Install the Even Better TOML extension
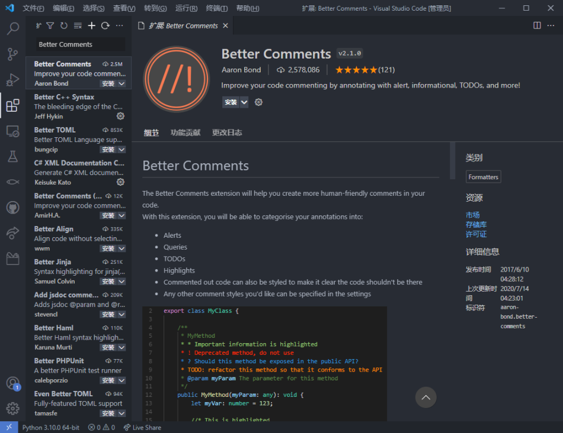563x433 pixels. 108,413
